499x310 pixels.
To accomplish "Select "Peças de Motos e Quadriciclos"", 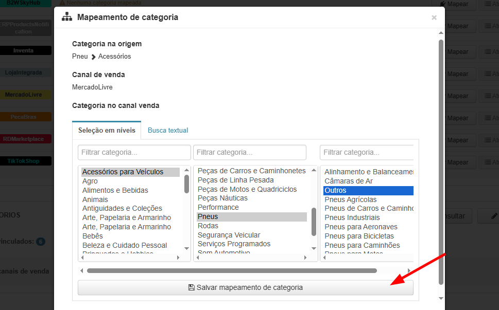I will [247, 189].
